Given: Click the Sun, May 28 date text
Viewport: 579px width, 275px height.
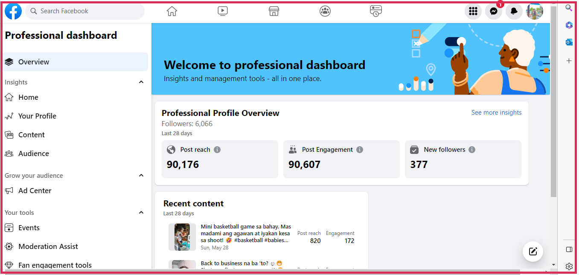Looking at the screenshot, I should [215, 248].
